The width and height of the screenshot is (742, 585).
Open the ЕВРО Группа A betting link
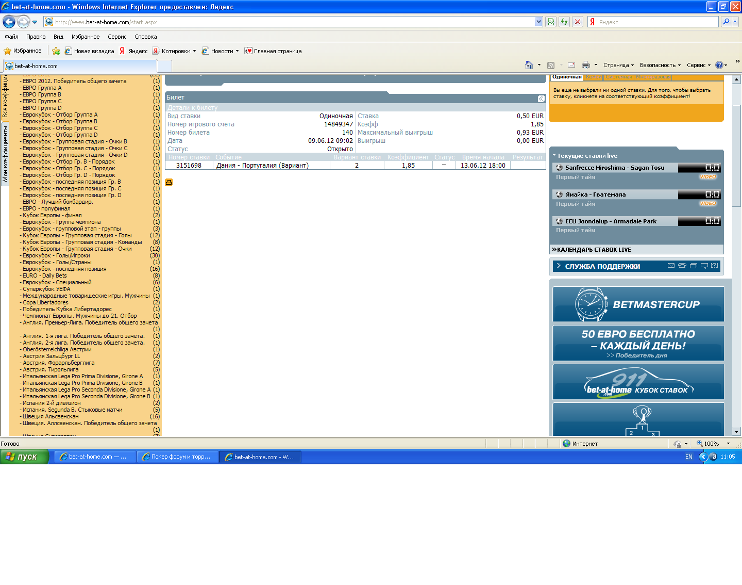point(42,88)
